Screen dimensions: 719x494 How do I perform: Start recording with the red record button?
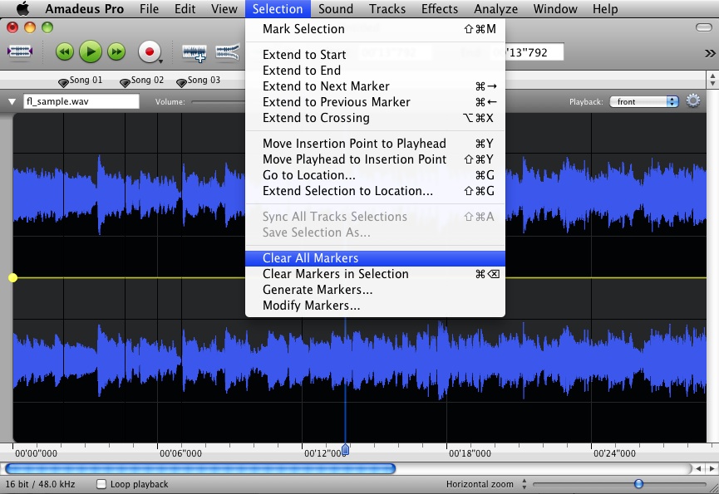pos(149,51)
